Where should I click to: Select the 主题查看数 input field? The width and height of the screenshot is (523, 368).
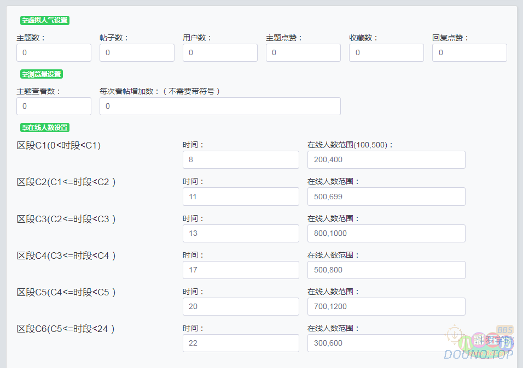(x=54, y=106)
